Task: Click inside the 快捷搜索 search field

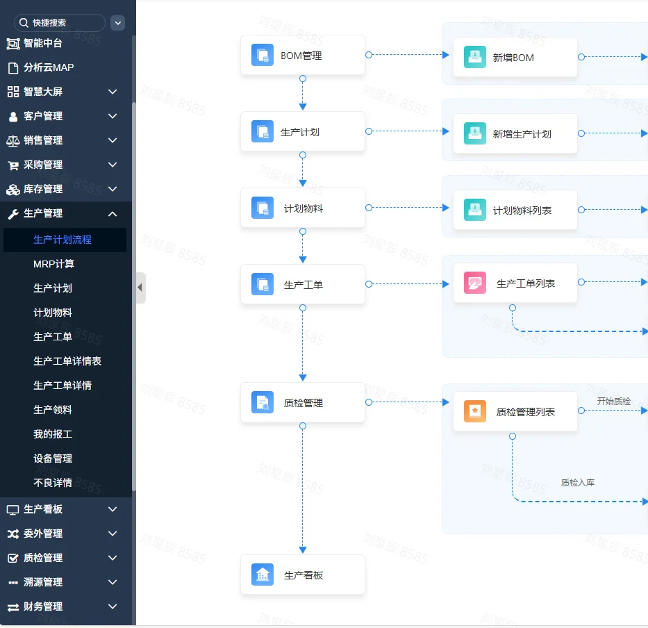Action: pos(63,22)
